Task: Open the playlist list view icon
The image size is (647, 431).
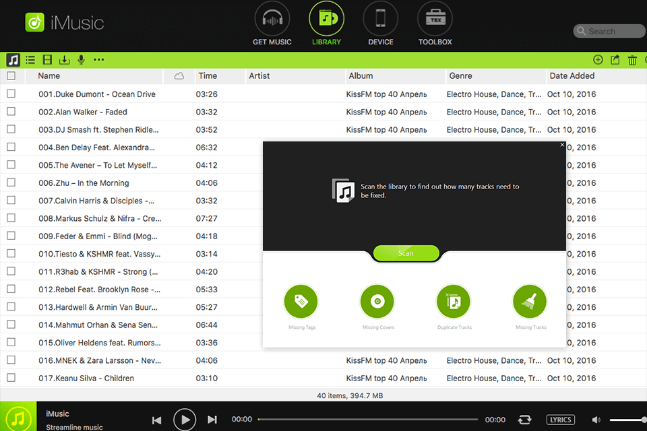Action: click(30, 59)
